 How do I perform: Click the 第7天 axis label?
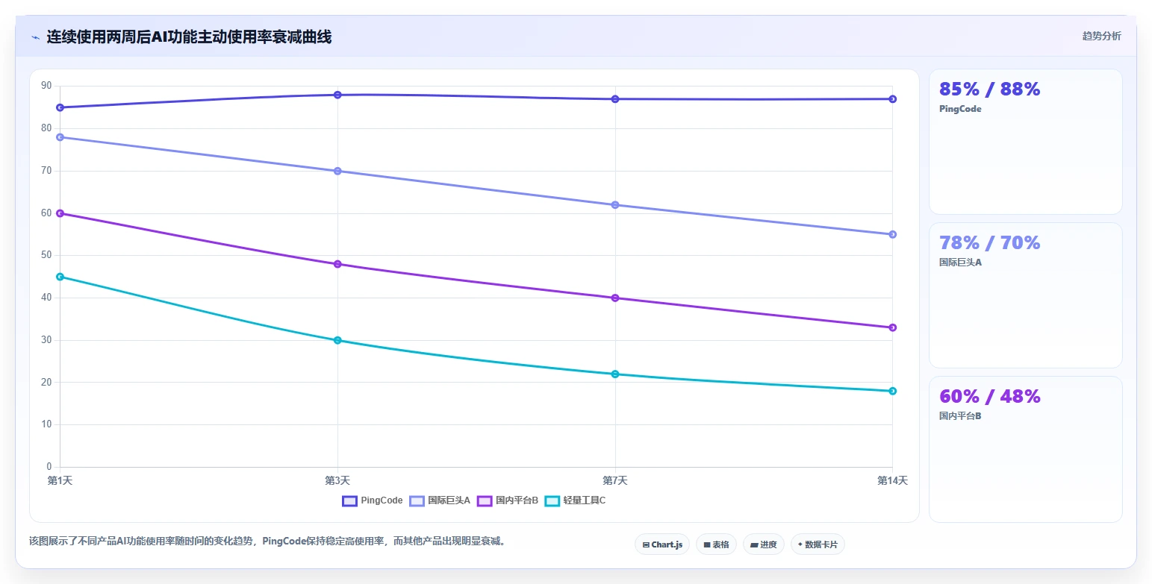pyautogui.click(x=615, y=480)
